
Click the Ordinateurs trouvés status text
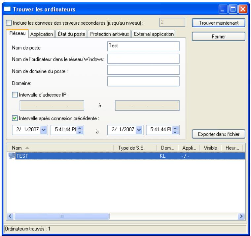(x=27, y=229)
